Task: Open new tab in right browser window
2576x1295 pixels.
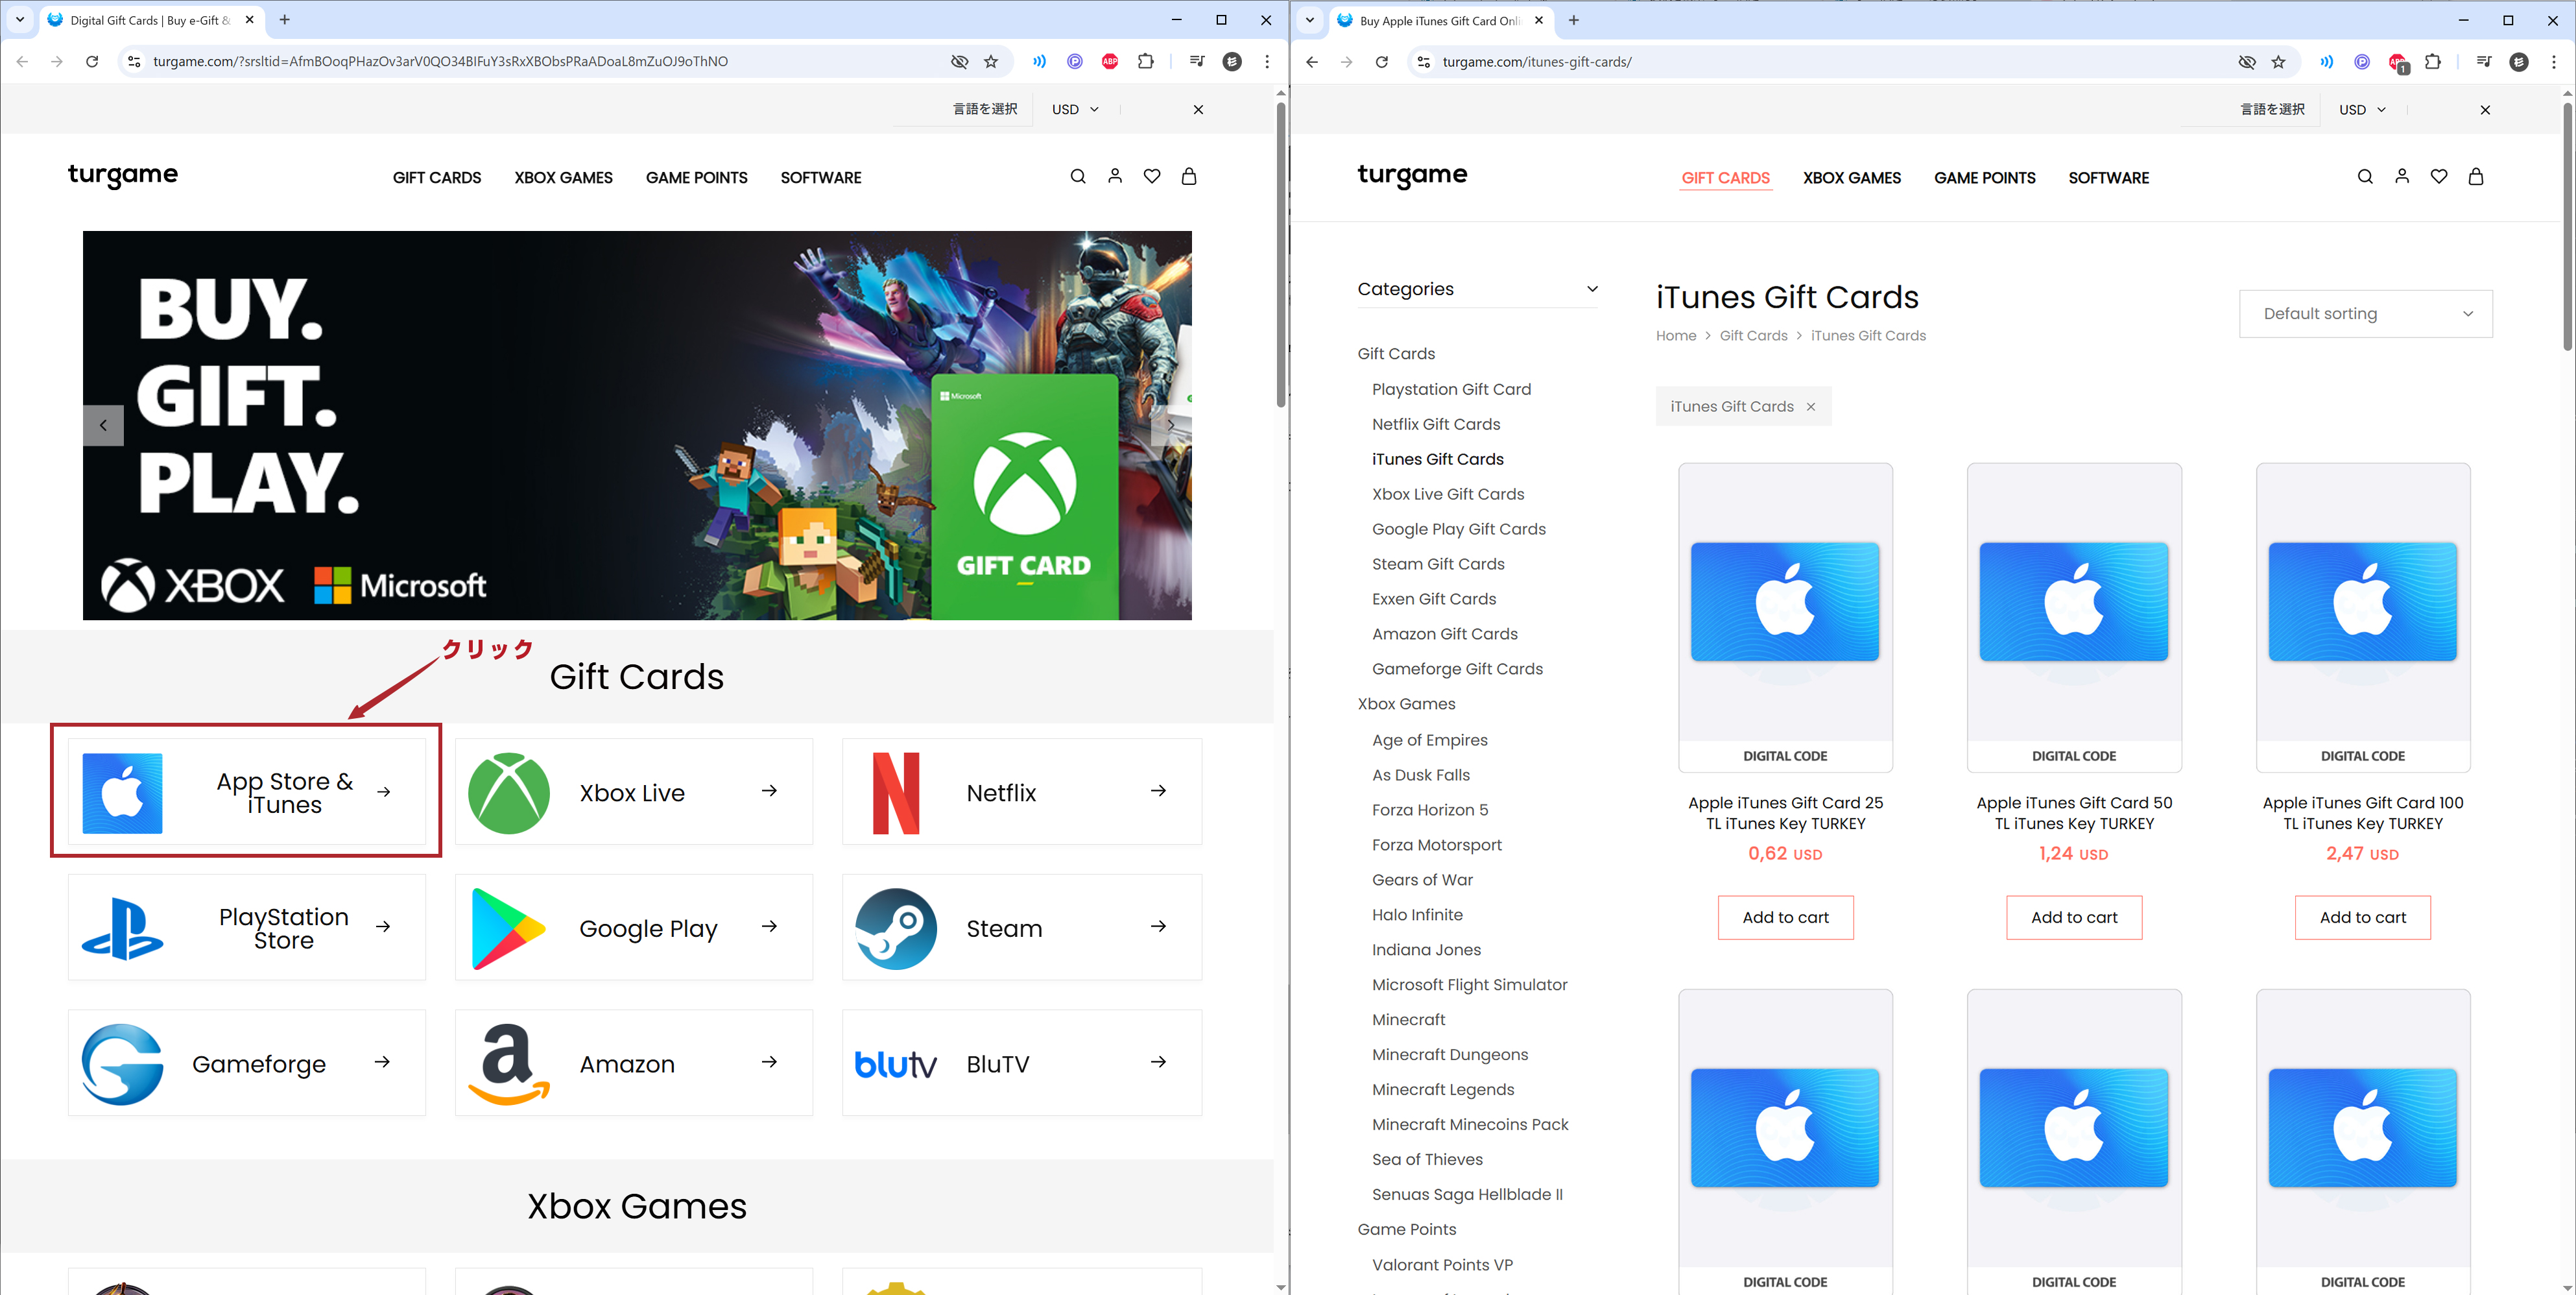Action: pyautogui.click(x=1574, y=20)
